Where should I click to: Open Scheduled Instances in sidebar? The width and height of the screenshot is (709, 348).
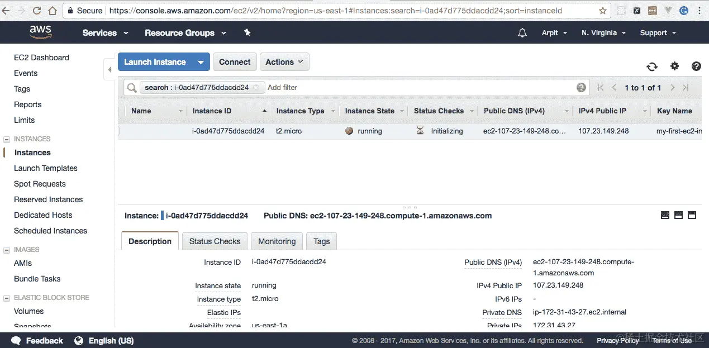[x=50, y=231]
